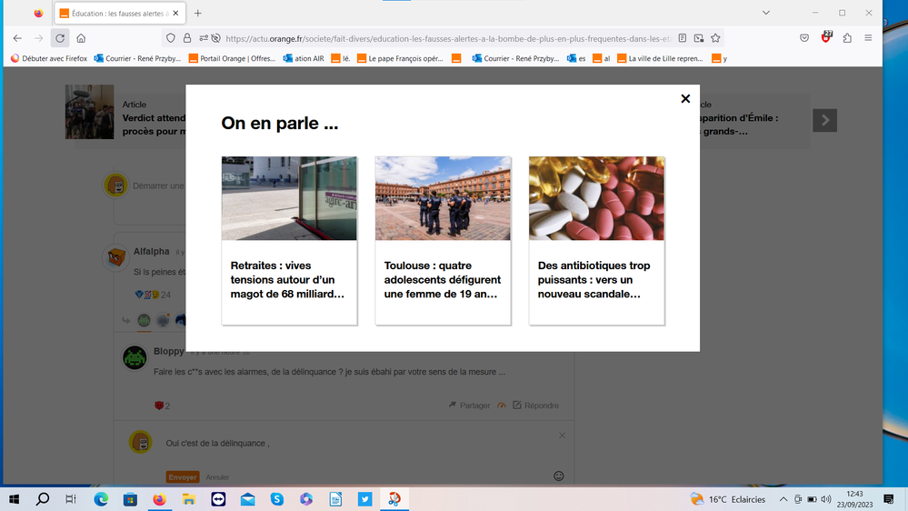Open Skype from taskbar
Image resolution: width=908 pixels, height=511 pixels.
pyautogui.click(x=277, y=499)
